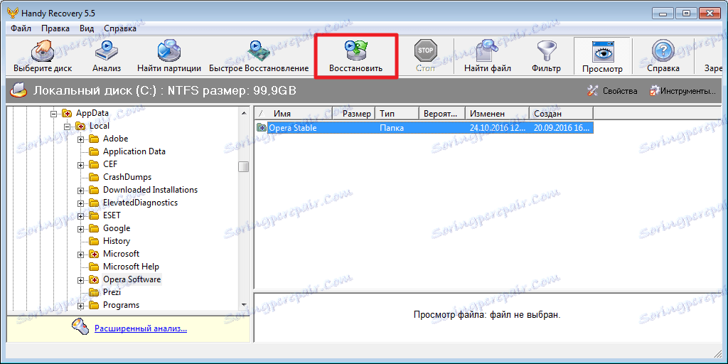
Task: Click tree scrollbar down arrow
Action: pos(245,304)
